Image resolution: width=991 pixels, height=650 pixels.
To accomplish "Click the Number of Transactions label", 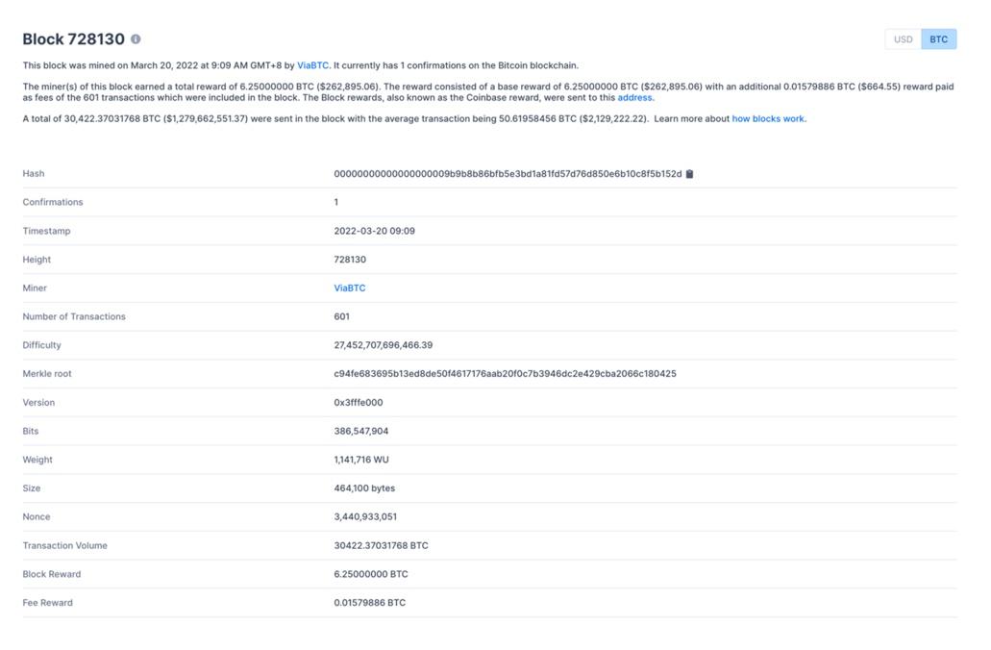I will point(74,316).
